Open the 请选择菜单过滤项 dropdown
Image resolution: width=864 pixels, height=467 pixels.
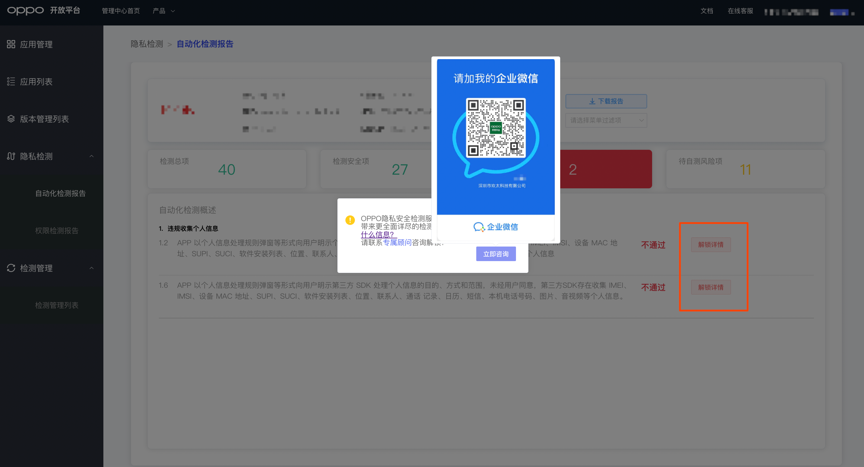tap(606, 120)
